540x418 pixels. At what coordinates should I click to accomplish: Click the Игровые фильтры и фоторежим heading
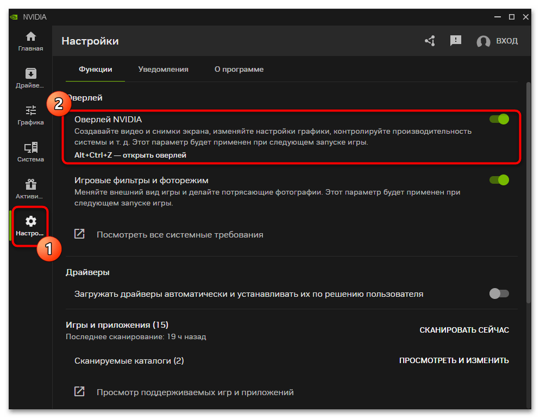tap(141, 180)
